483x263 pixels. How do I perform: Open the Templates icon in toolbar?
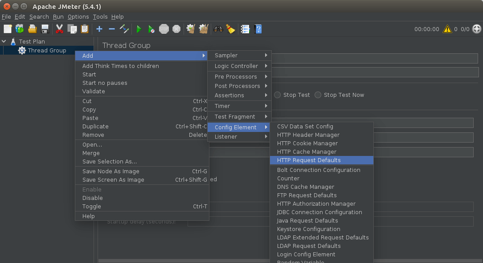tap(20, 29)
